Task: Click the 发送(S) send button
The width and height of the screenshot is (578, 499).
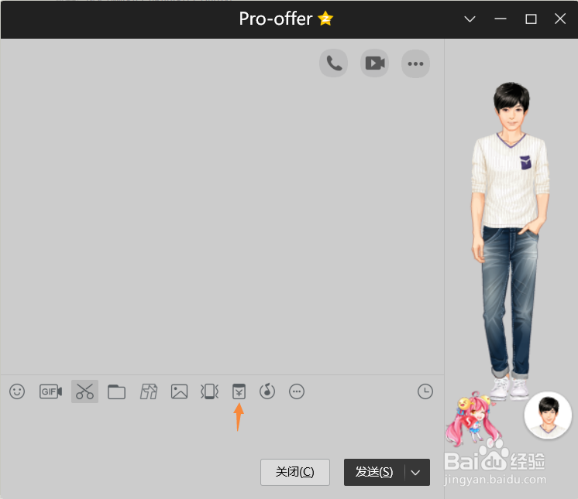Action: tap(374, 472)
